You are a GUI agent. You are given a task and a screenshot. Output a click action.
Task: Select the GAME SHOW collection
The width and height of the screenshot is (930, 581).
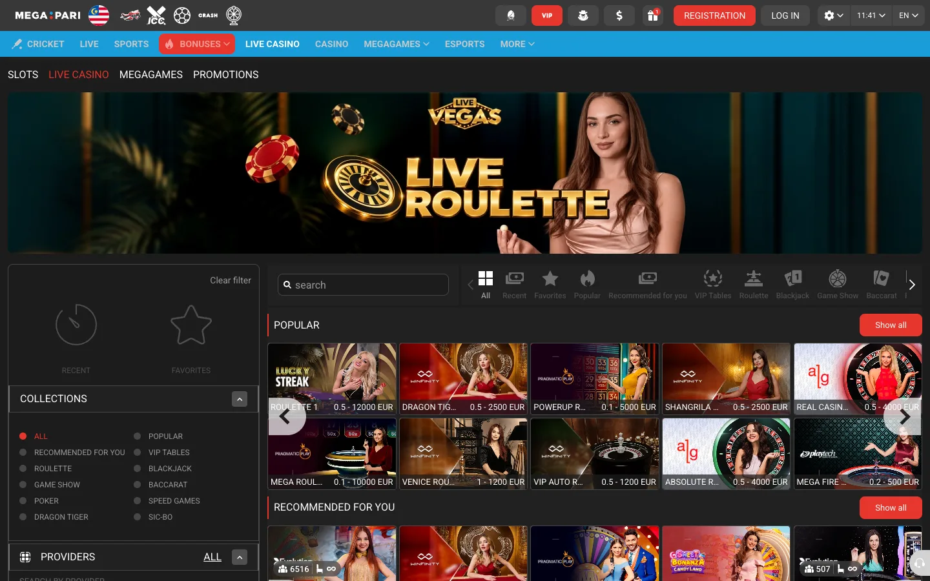tap(50, 485)
